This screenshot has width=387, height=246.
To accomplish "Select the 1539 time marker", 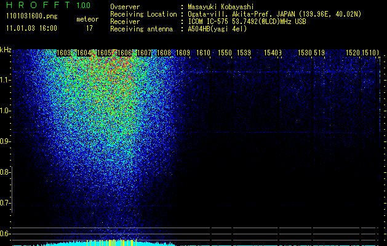I will coord(244,53).
